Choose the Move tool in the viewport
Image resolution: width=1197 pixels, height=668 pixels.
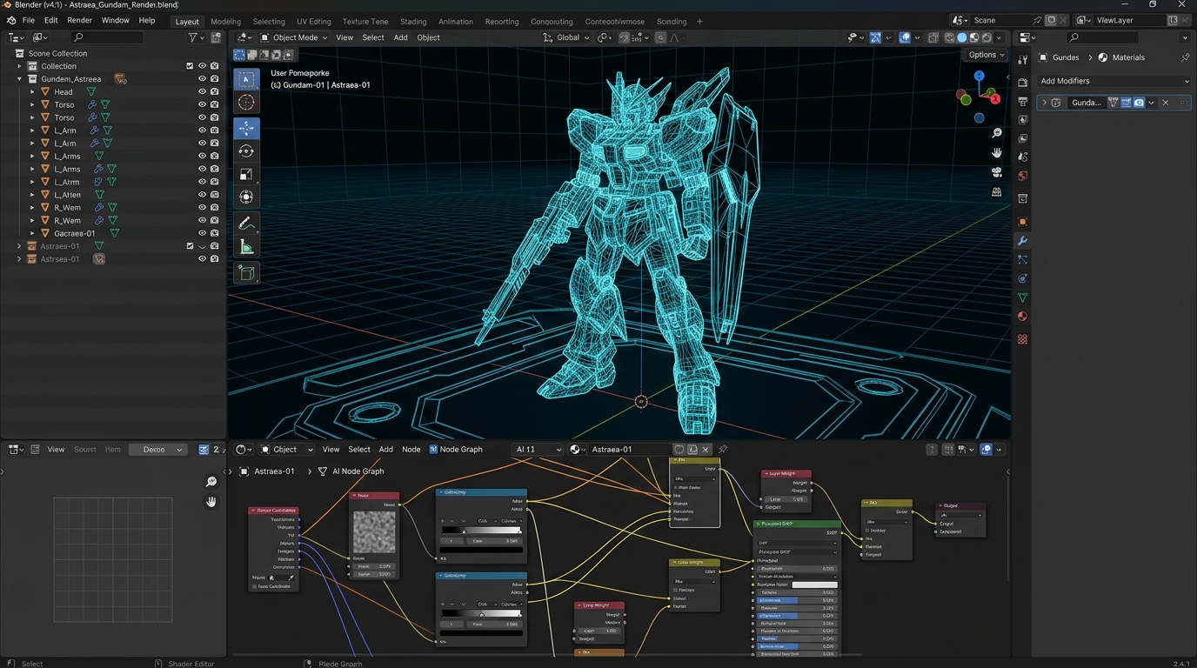tap(246, 128)
